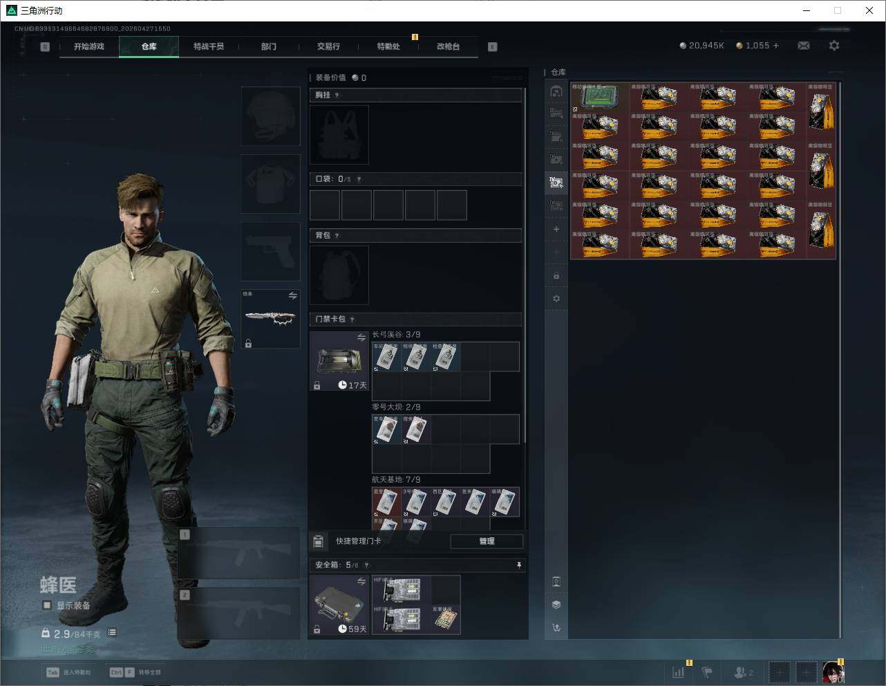Click primary weapon slot 1
This screenshot has width=886, height=686.
[x=239, y=553]
